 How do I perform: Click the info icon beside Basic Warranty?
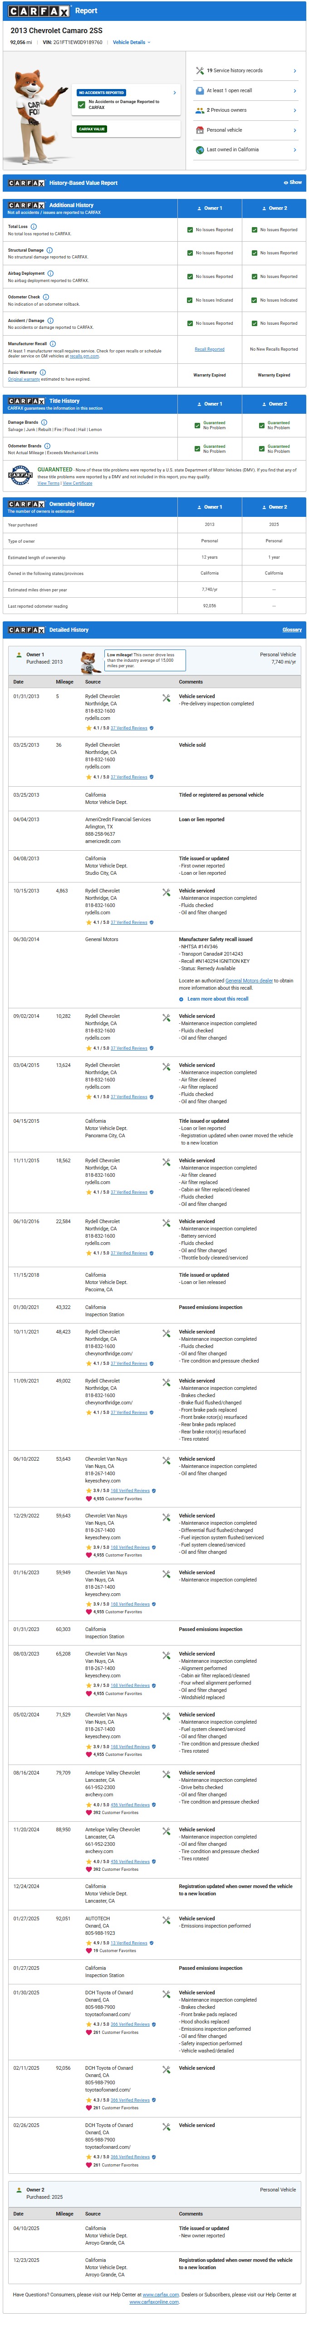point(43,372)
